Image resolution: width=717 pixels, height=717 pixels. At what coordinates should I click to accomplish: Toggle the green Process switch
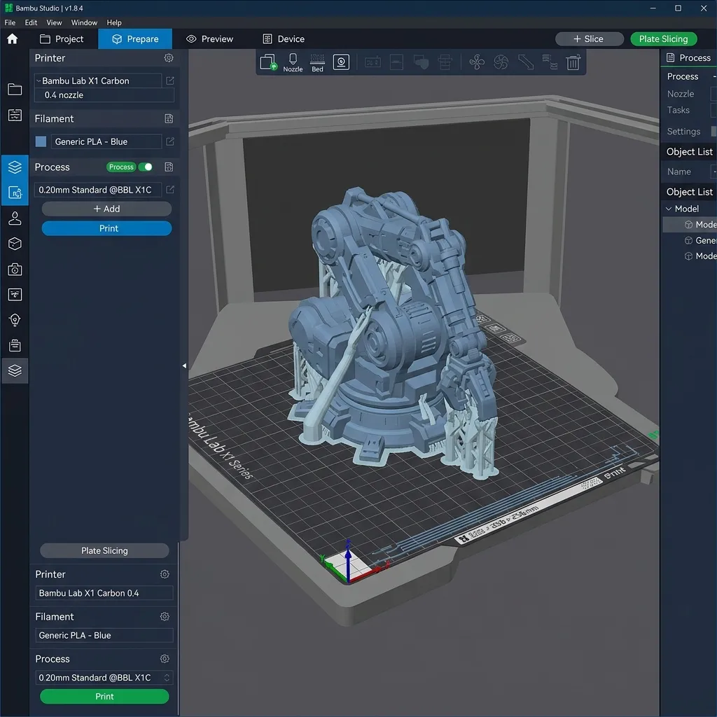tap(146, 167)
